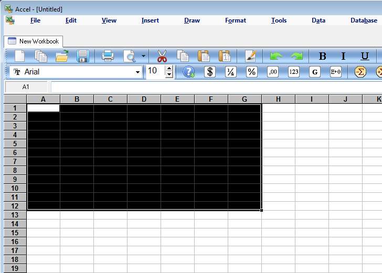The height and width of the screenshot is (273, 382).
Task: Toggle Bold formatting
Action: tap(322, 57)
